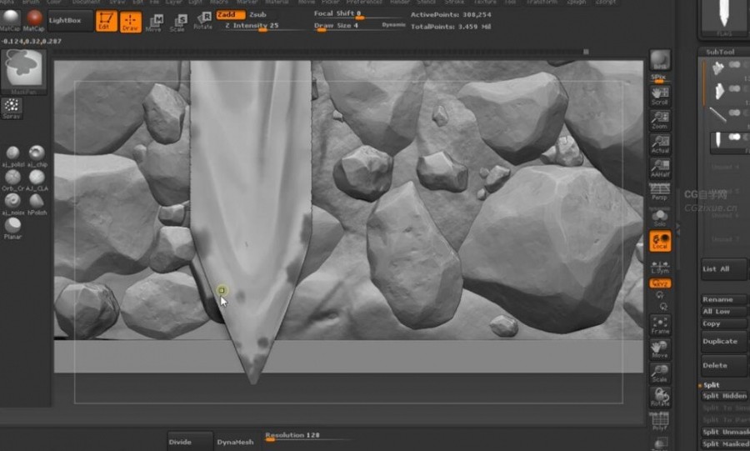Collapse the Split section
This screenshot has width=750, height=451.
click(x=712, y=385)
